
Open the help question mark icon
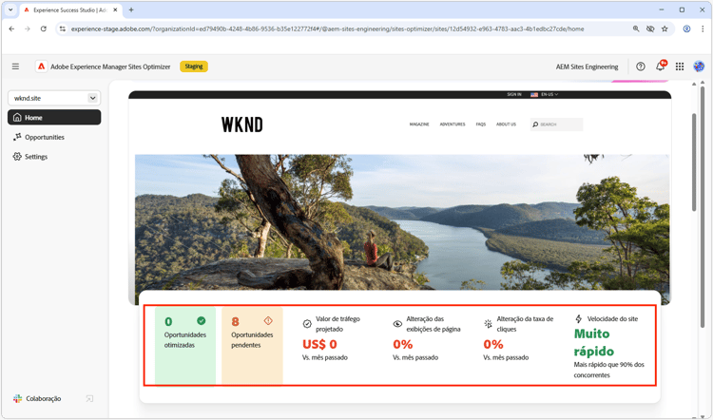coord(640,67)
